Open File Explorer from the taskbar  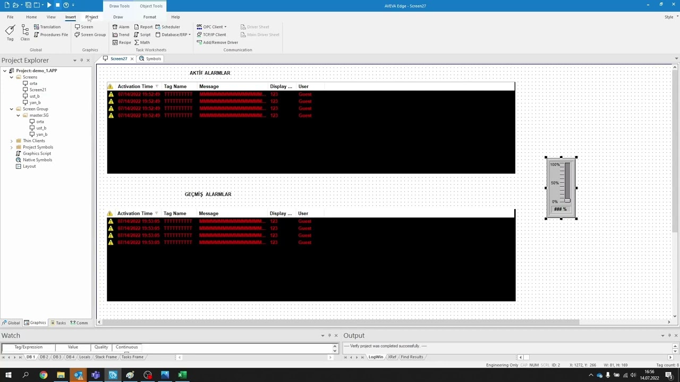61,375
